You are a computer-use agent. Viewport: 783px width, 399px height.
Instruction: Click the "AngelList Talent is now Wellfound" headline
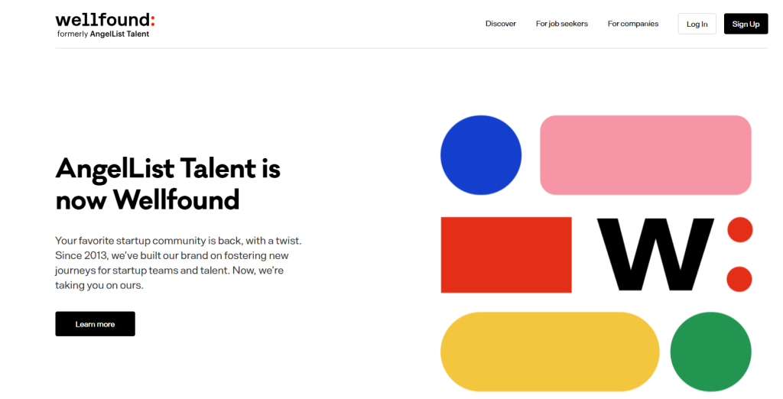coord(167,183)
